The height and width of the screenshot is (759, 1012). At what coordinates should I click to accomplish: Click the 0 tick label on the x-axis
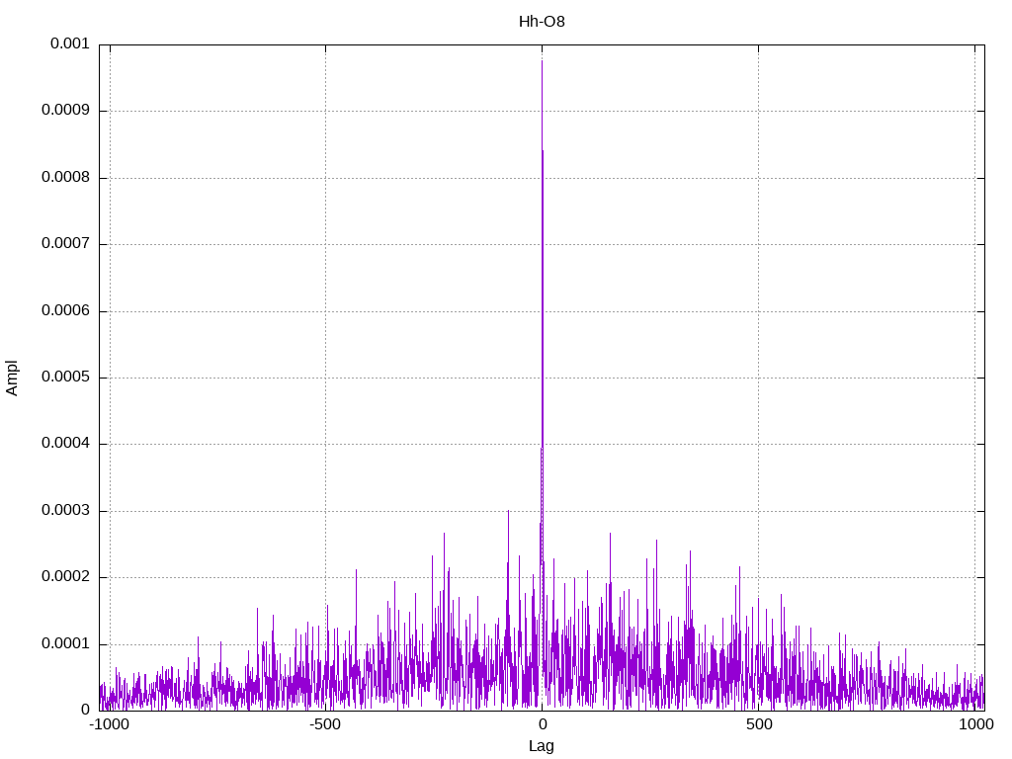click(x=542, y=725)
